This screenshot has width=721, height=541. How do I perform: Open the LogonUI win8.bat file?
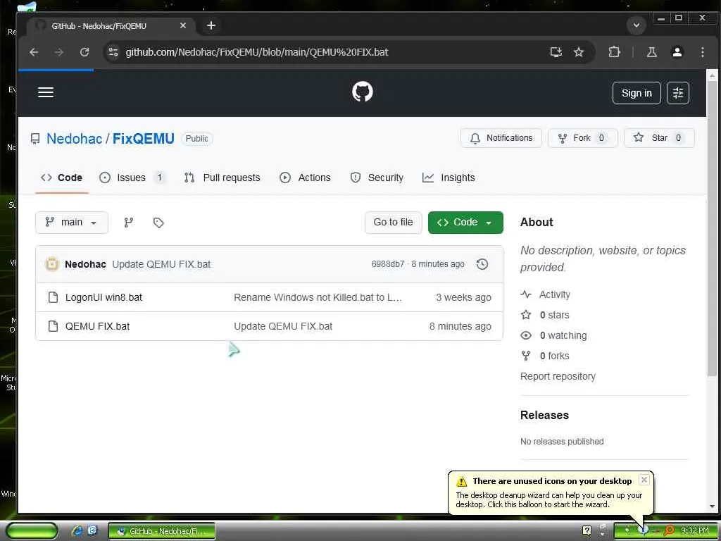point(104,297)
